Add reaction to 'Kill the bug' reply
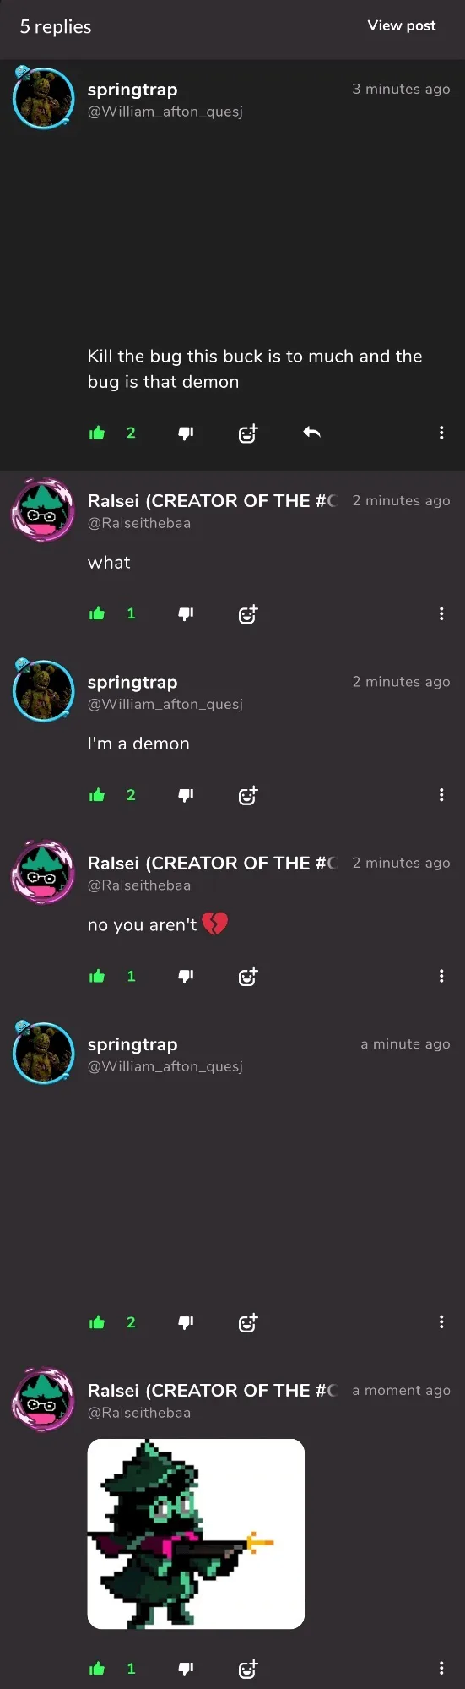This screenshot has height=1689, width=465. pyautogui.click(x=247, y=433)
